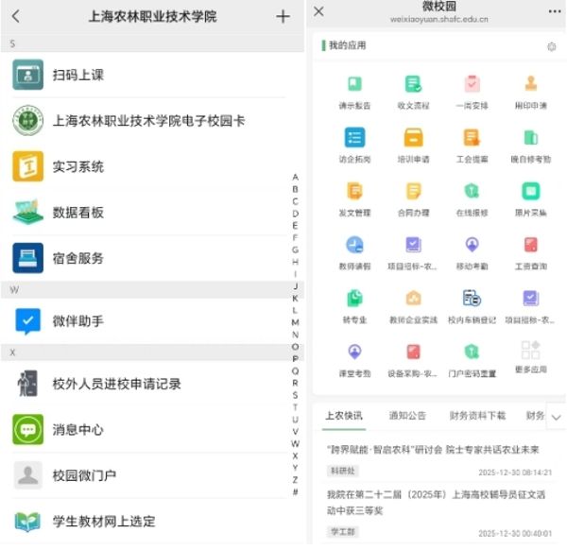Open 我的应用 settings gear
This screenshot has height=550, width=567.
coord(552,46)
